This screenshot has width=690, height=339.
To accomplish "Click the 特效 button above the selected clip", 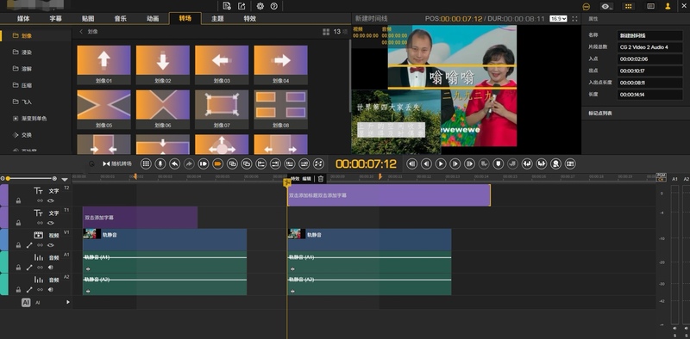I will click(x=295, y=179).
